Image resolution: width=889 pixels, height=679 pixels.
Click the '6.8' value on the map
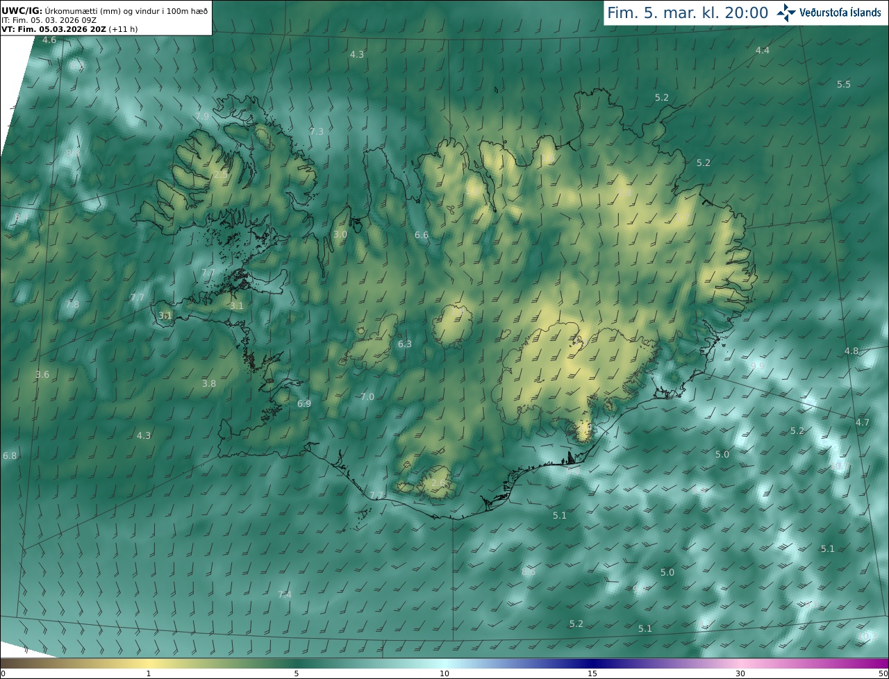coord(10,455)
